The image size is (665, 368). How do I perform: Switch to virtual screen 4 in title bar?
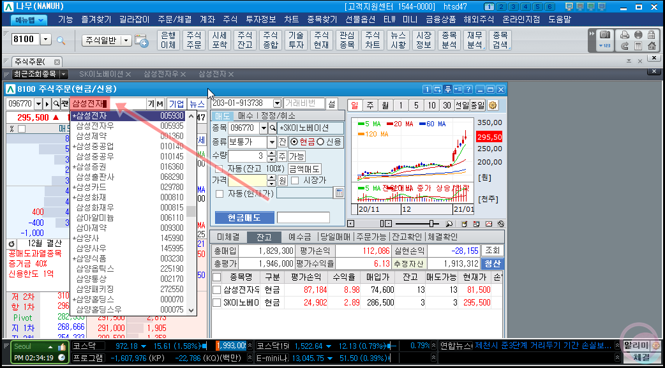(x=525, y=7)
